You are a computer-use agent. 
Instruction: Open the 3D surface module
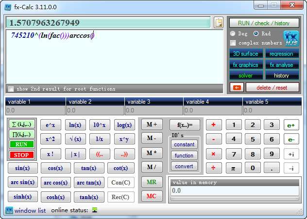tap(246, 54)
